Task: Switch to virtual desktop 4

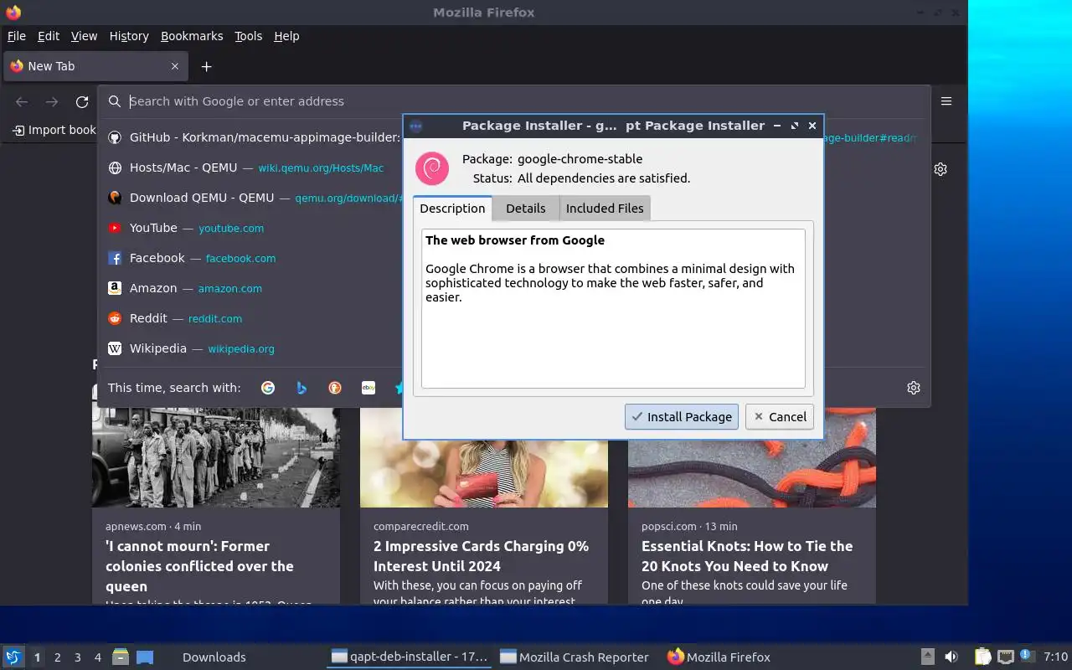Action: tap(98, 657)
